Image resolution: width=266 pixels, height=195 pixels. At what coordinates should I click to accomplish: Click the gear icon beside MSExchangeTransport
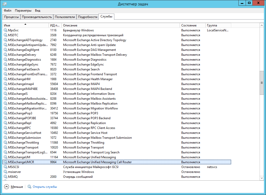click(x=5, y=147)
